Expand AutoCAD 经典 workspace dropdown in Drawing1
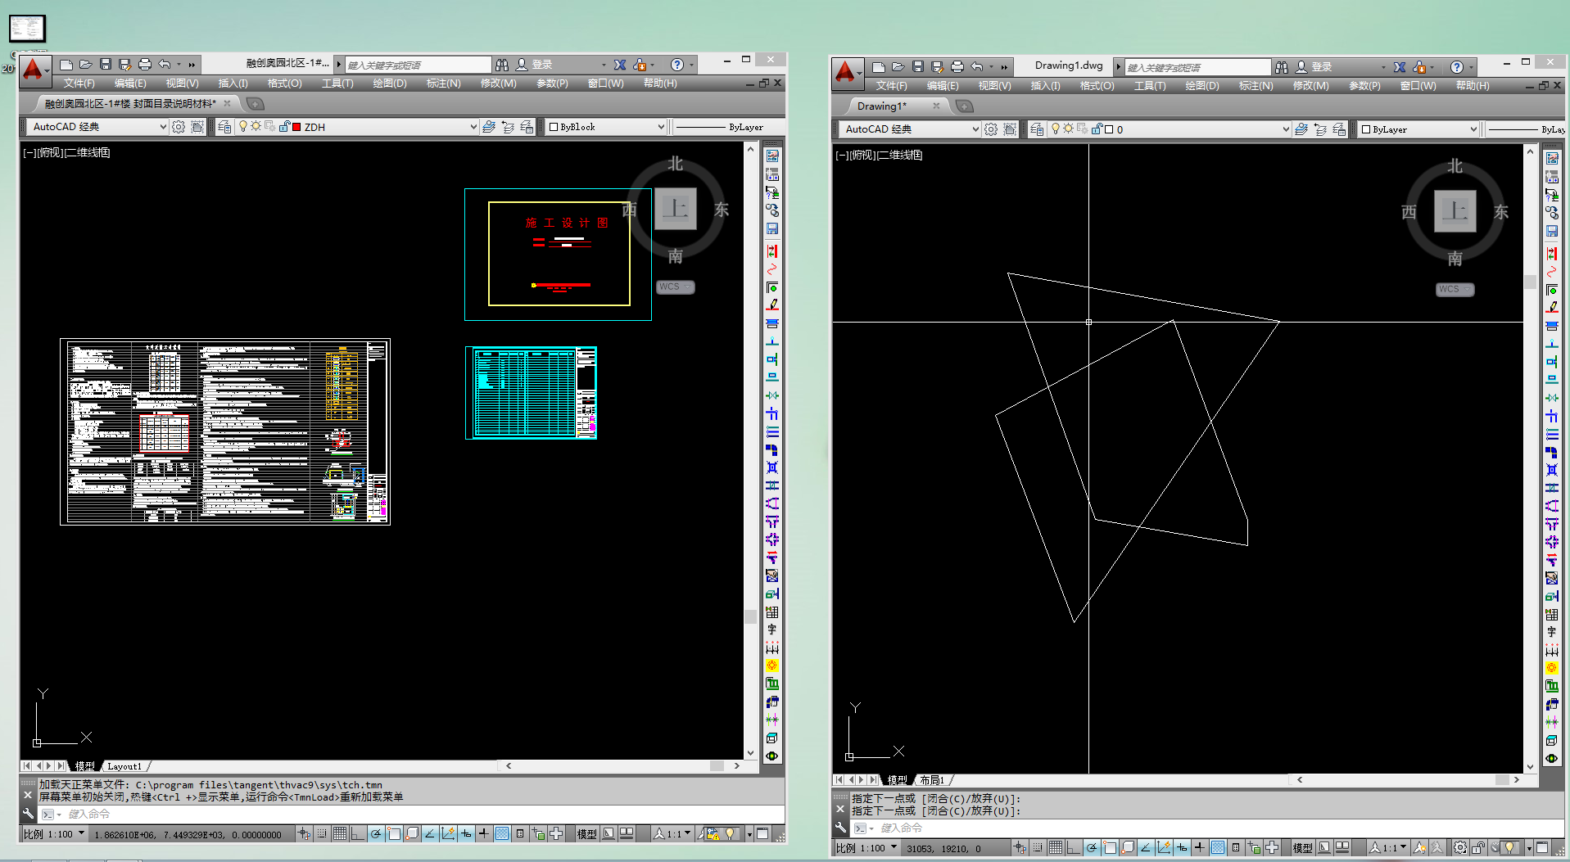Viewport: 1570px width, 862px height. tap(975, 129)
